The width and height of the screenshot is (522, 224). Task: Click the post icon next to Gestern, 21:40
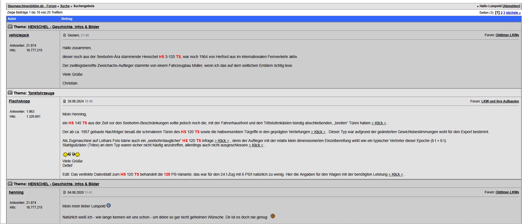pos(64,35)
